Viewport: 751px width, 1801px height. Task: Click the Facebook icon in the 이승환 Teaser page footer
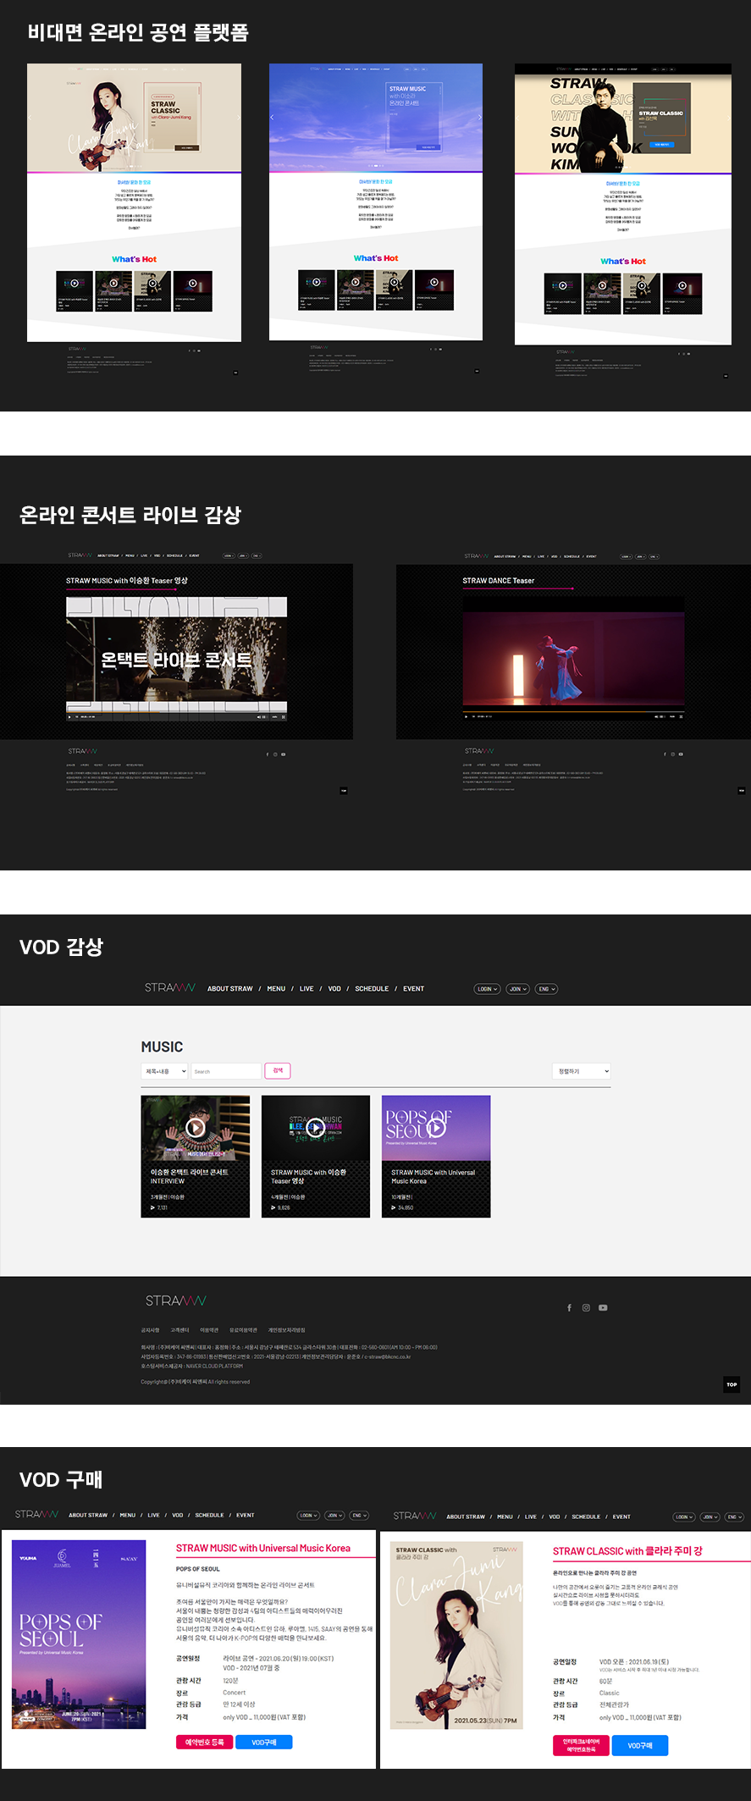click(268, 754)
